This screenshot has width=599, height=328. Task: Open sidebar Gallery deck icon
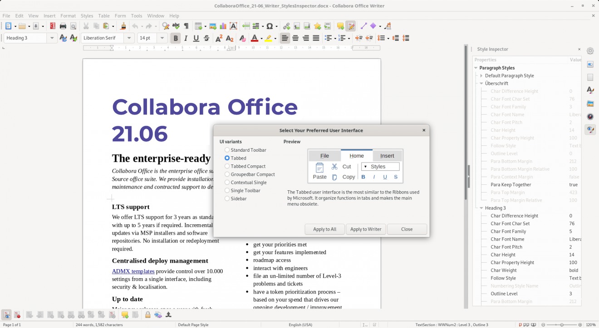coord(590,103)
